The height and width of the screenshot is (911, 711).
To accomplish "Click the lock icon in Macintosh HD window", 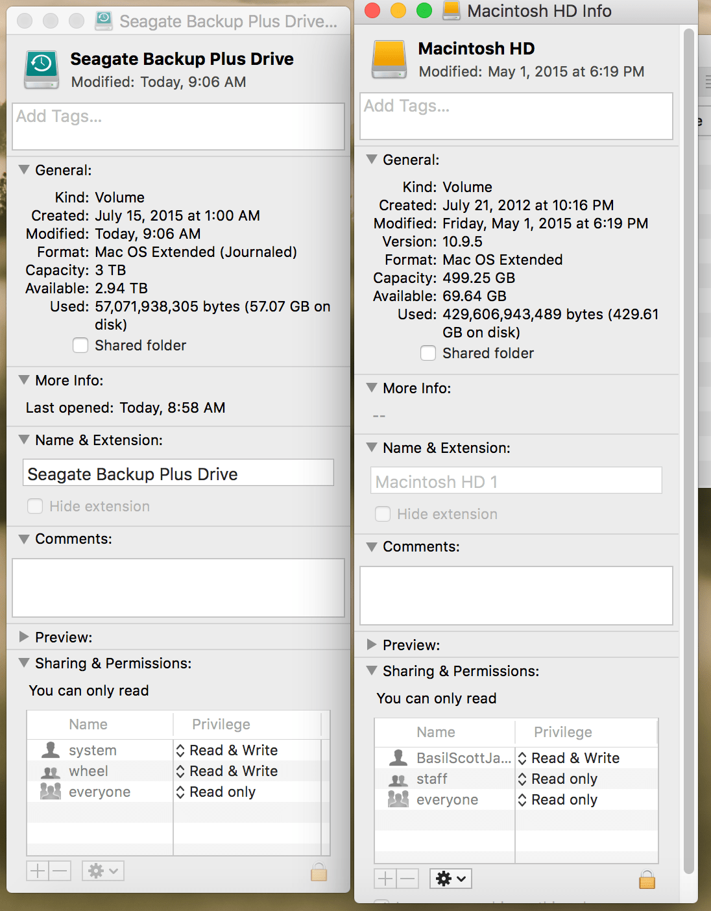I will point(647,879).
